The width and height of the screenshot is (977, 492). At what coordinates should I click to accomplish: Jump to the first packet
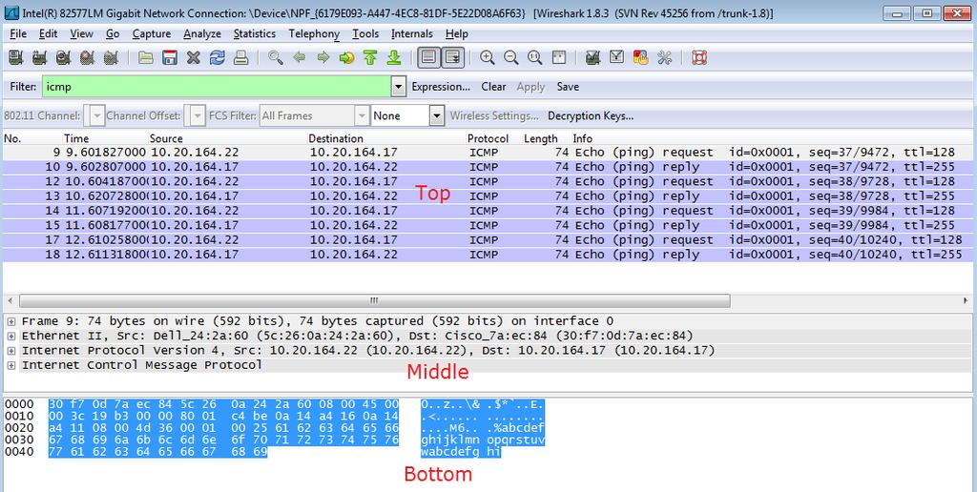370,58
